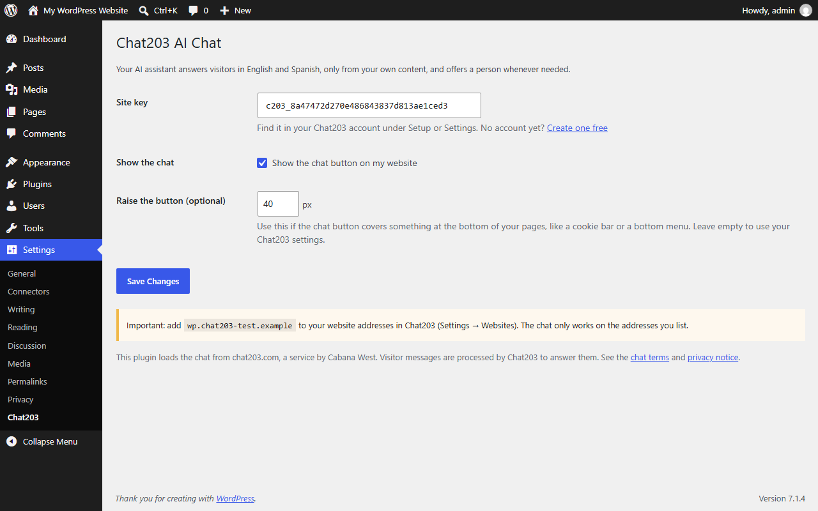Open the chat terms link
818x511 pixels.
tap(650, 357)
